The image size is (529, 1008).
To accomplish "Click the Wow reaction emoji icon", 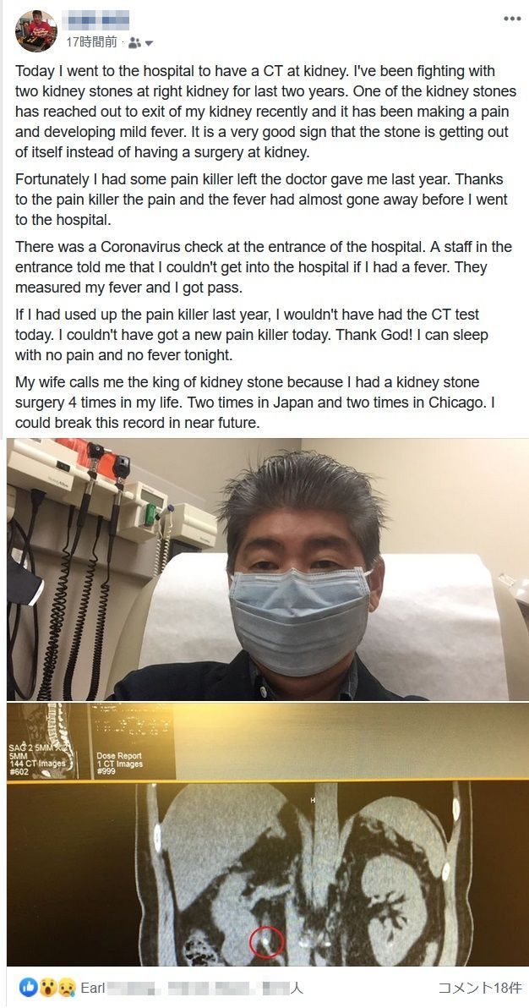I will 47,987.
